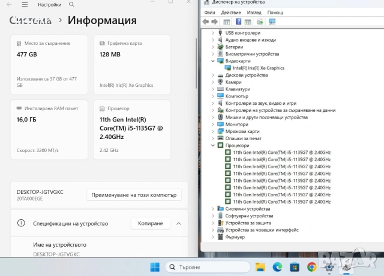Expand Аудио входове и изходи node
The image size is (384, 276).
click(x=213, y=40)
